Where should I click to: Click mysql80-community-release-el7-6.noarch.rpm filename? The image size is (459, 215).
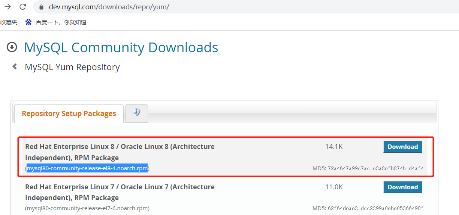click(87, 208)
